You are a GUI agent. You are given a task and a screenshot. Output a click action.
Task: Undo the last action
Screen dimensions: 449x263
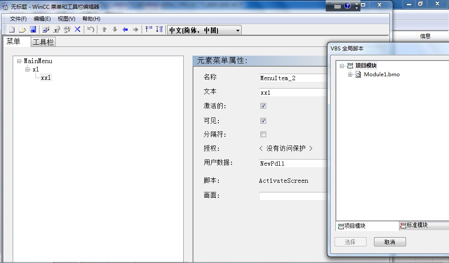tap(91, 29)
